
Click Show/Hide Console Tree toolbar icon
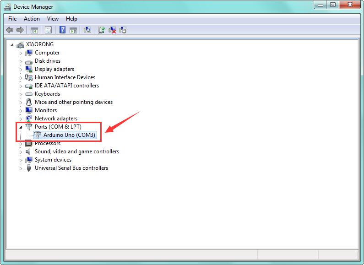pos(34,30)
